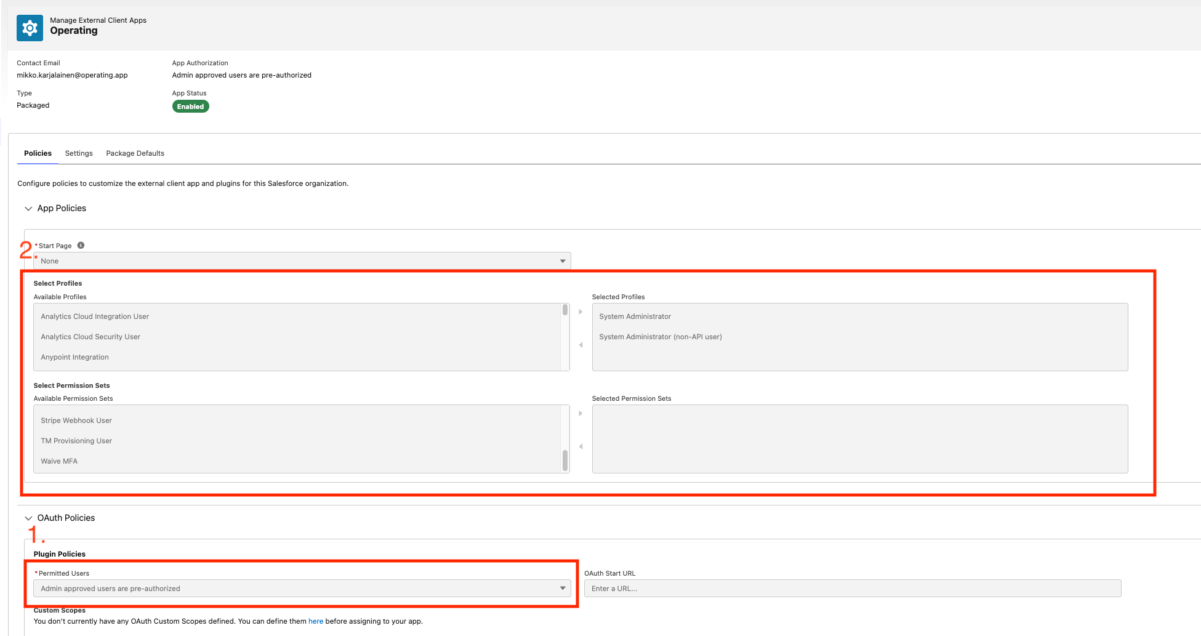
Task: Click the remove arrow for Selected Permission Sets
Action: pos(580,446)
